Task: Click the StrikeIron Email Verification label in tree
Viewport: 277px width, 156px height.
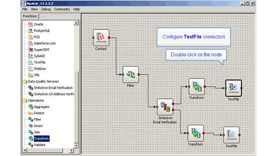Action: pyautogui.click(x=53, y=88)
